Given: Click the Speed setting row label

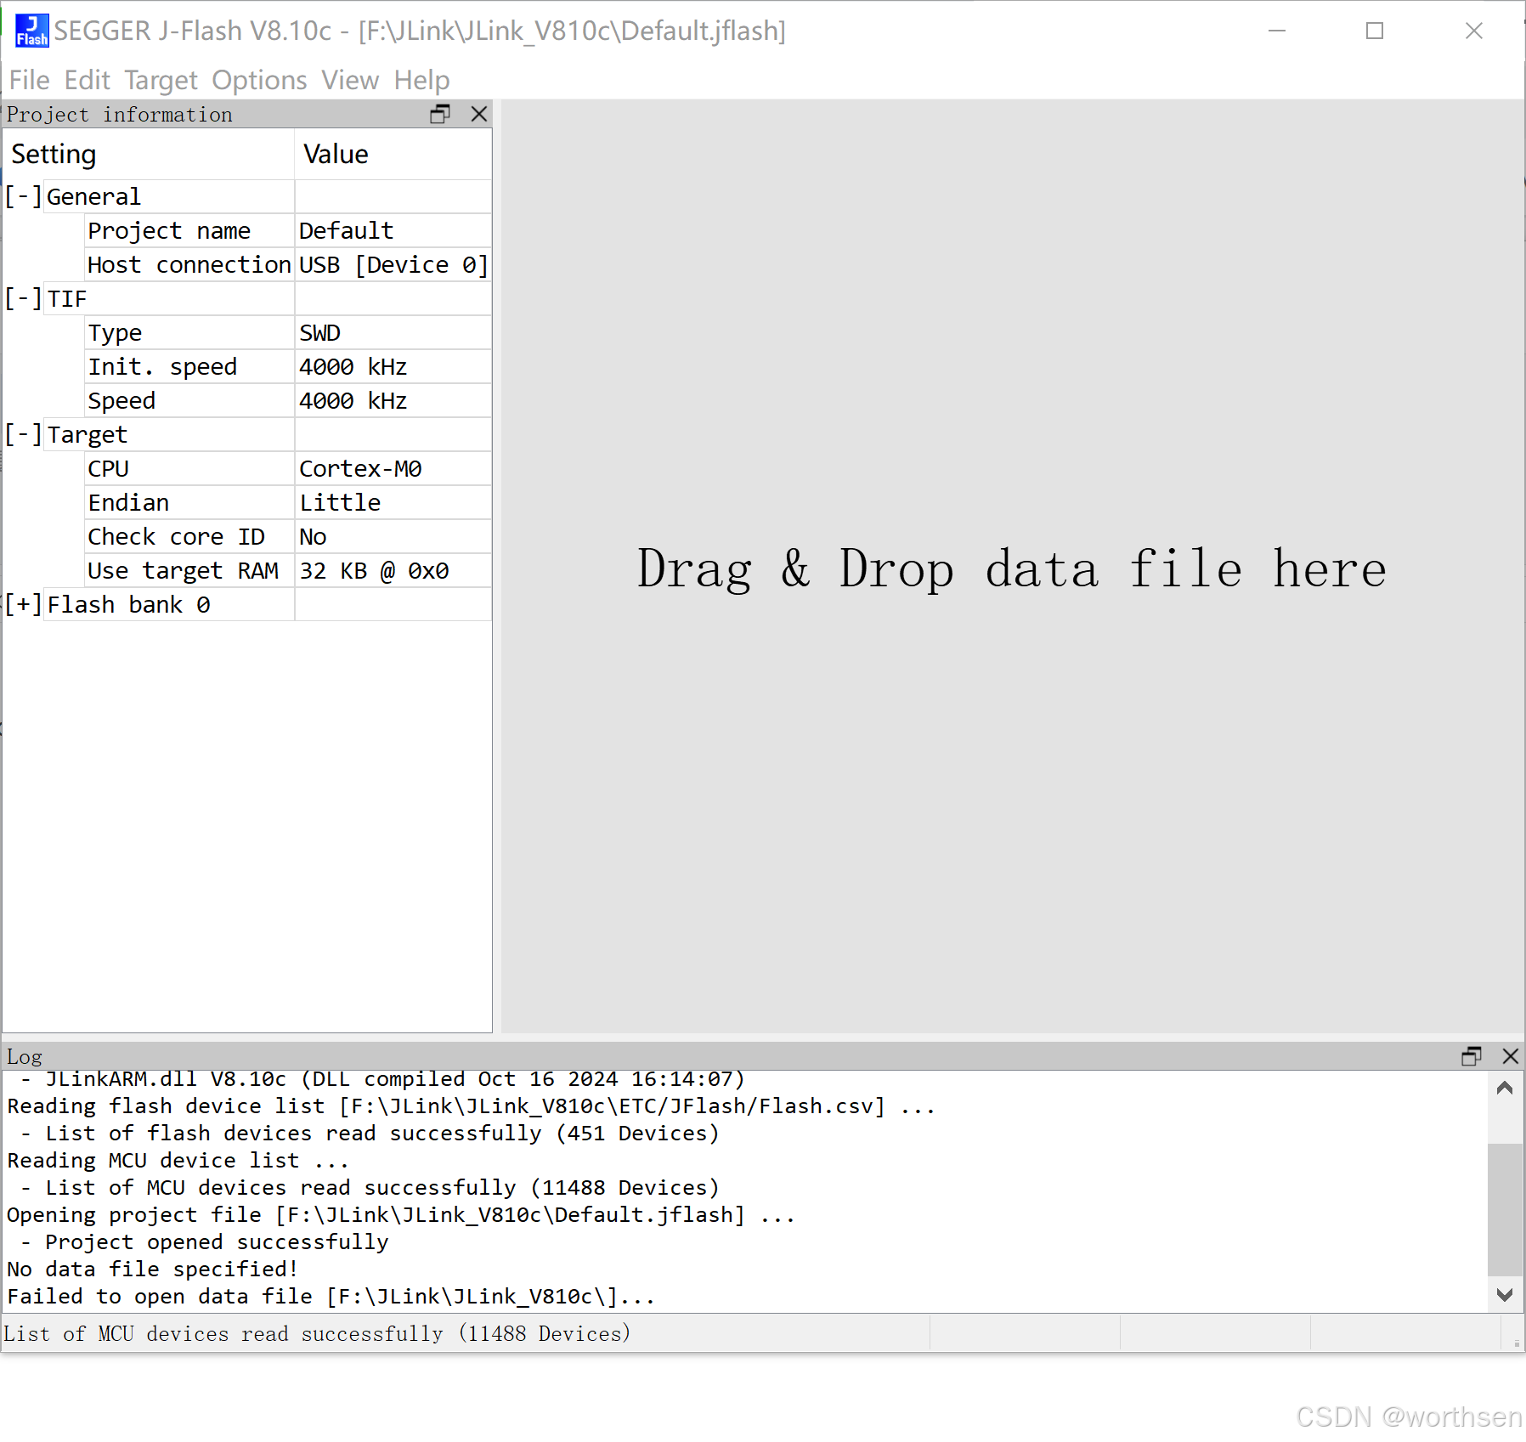Looking at the screenshot, I should tap(189, 400).
